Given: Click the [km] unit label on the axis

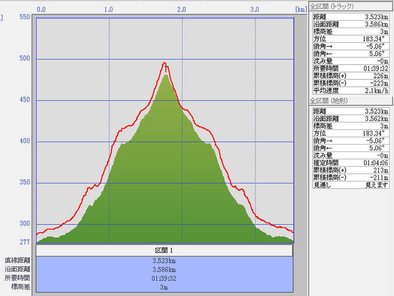Looking at the screenshot, I should click(300, 9).
